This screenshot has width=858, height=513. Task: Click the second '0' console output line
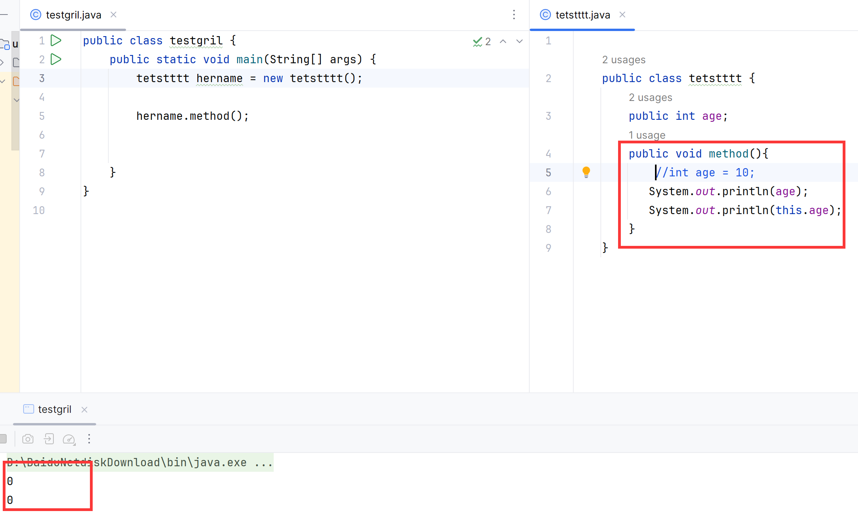pyautogui.click(x=10, y=500)
